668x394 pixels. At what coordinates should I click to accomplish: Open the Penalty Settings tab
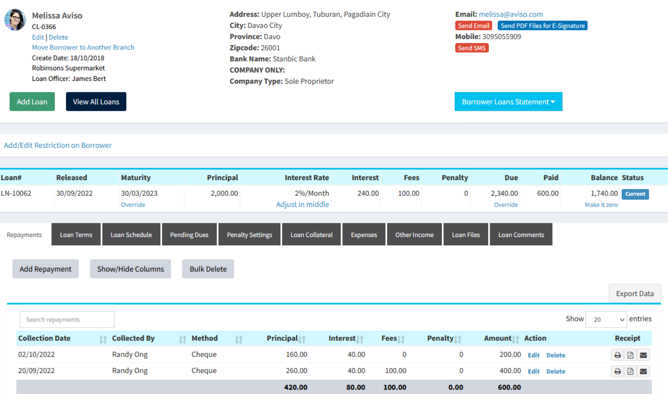[x=249, y=234]
